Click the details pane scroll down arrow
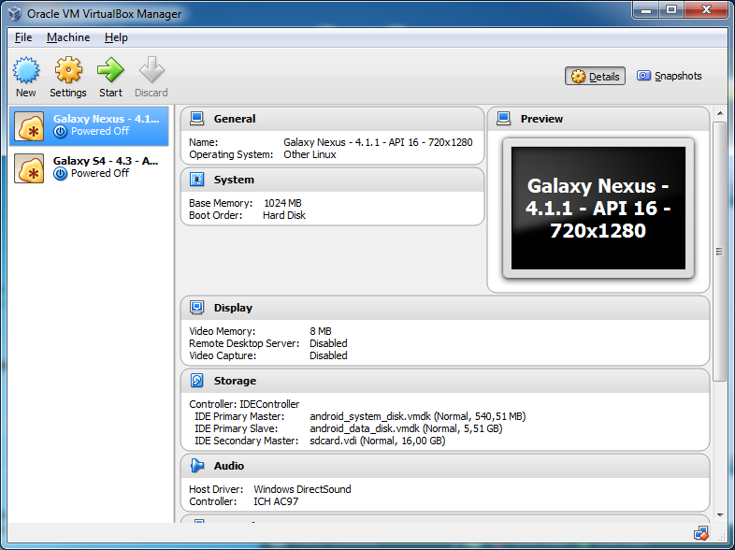The width and height of the screenshot is (735, 550). point(720,515)
